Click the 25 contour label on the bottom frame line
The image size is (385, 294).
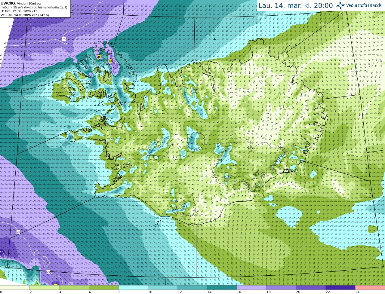(48, 271)
